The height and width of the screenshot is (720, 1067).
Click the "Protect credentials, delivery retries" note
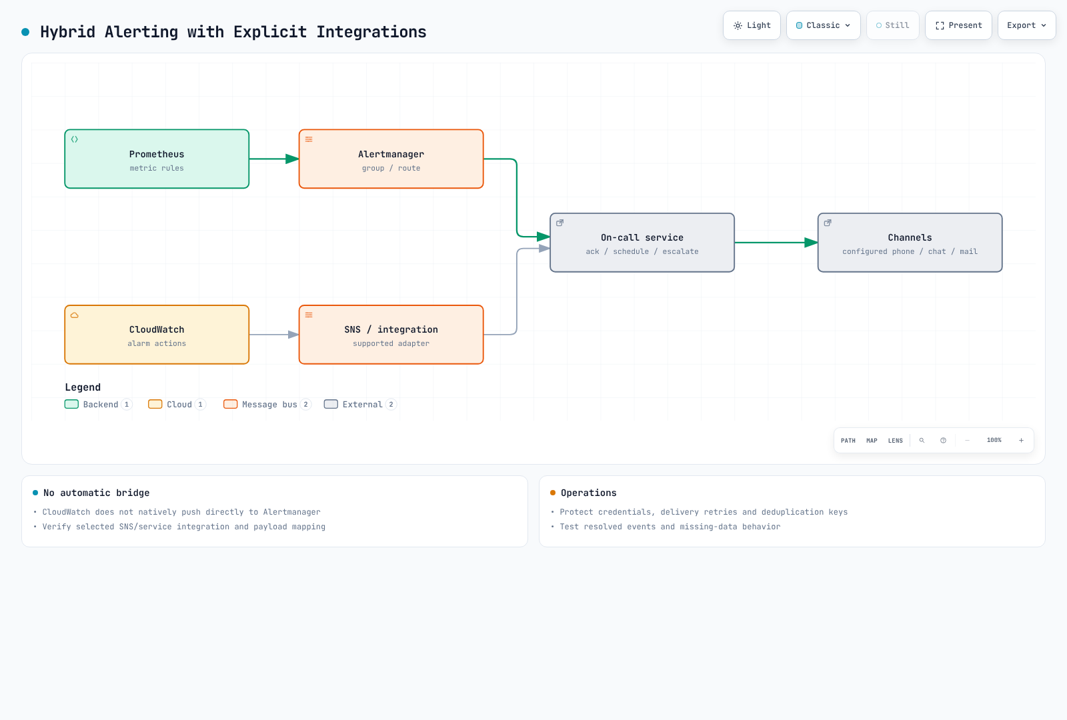(704, 512)
